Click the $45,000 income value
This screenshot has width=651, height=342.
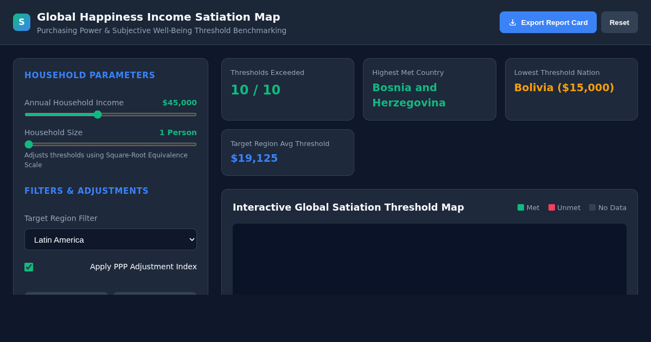180,103
